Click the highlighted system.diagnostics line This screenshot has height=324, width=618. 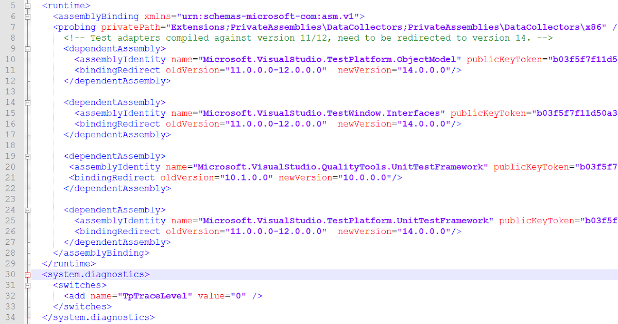pos(98,274)
